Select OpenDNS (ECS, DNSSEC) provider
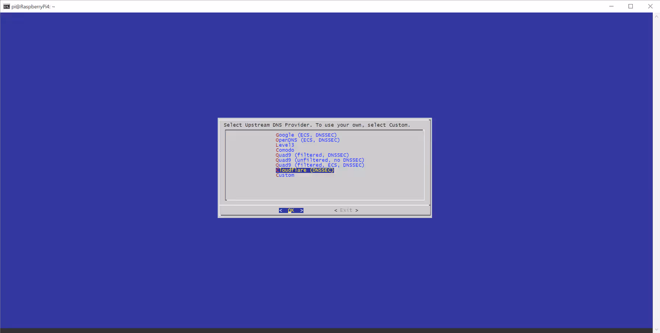This screenshot has height=333, width=660. [x=308, y=140]
